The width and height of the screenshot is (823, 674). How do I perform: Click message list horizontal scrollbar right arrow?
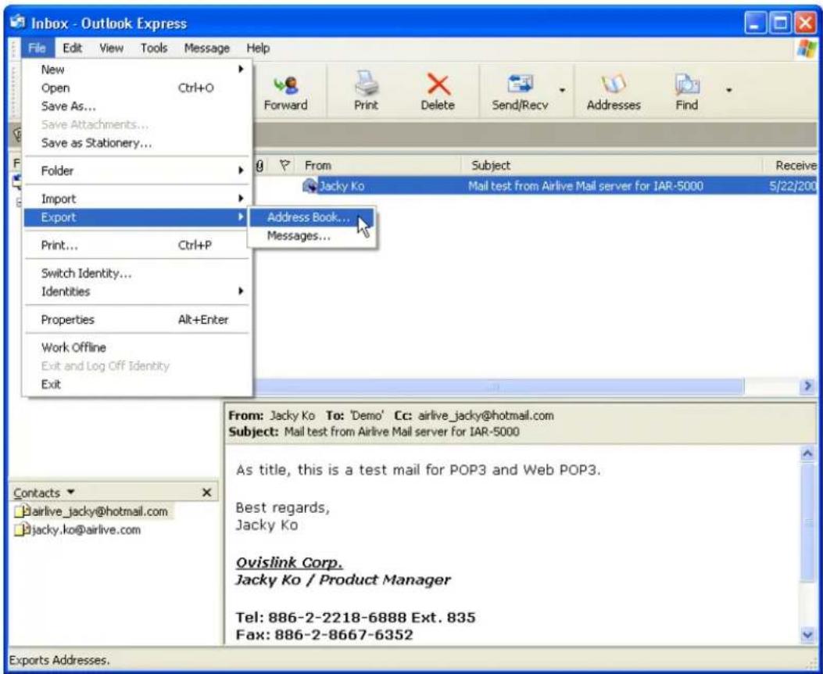(807, 387)
